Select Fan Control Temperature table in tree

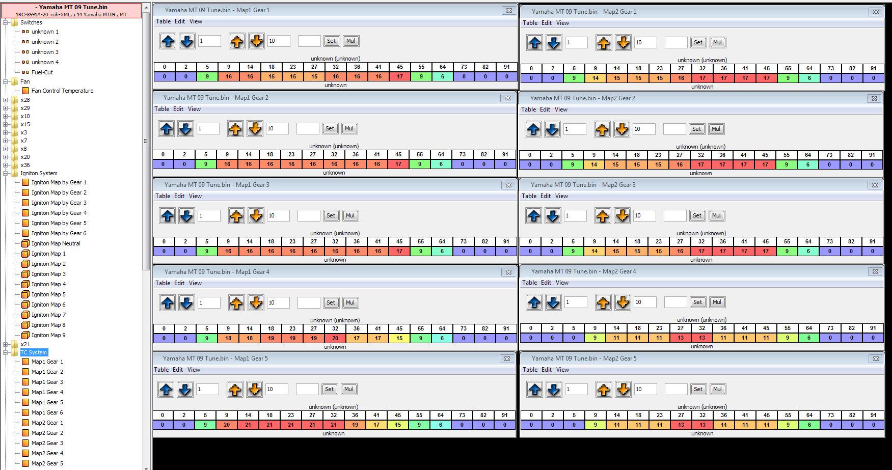pyautogui.click(x=62, y=91)
